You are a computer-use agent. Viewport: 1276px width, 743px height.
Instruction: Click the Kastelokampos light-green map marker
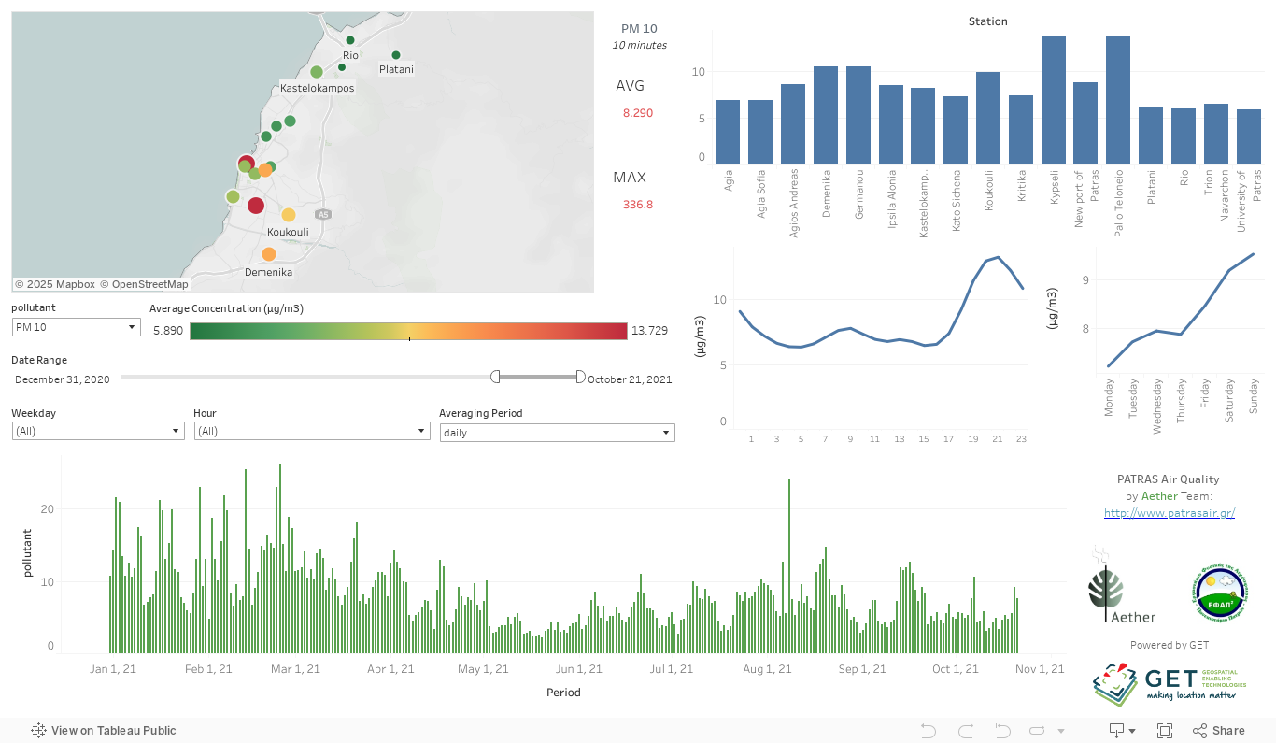point(317,72)
